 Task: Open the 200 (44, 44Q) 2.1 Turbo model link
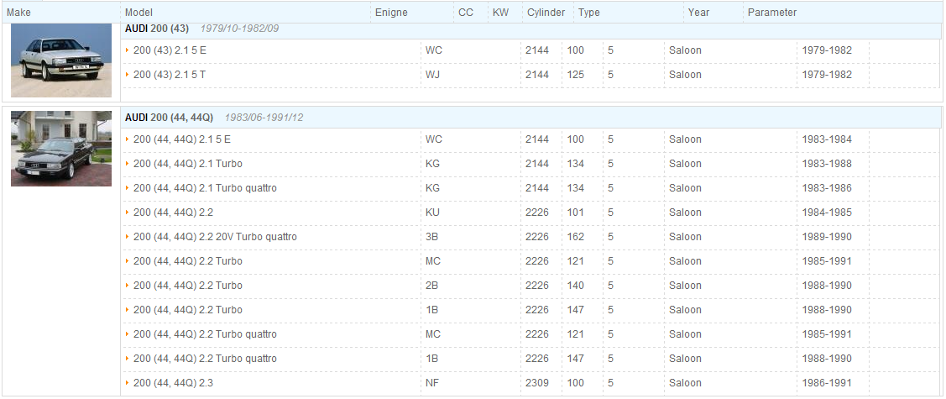tap(188, 164)
